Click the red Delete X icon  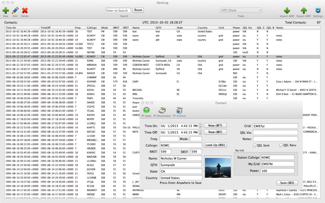(x=25, y=11)
